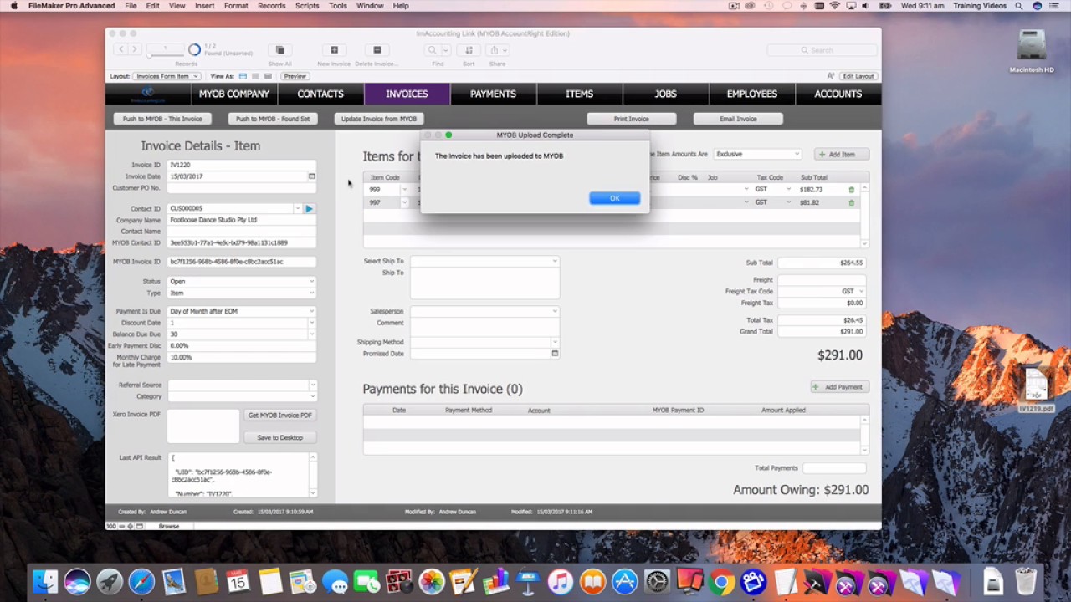Click the record navigation slider
The height and width of the screenshot is (602, 1071).
pyautogui.click(x=165, y=55)
